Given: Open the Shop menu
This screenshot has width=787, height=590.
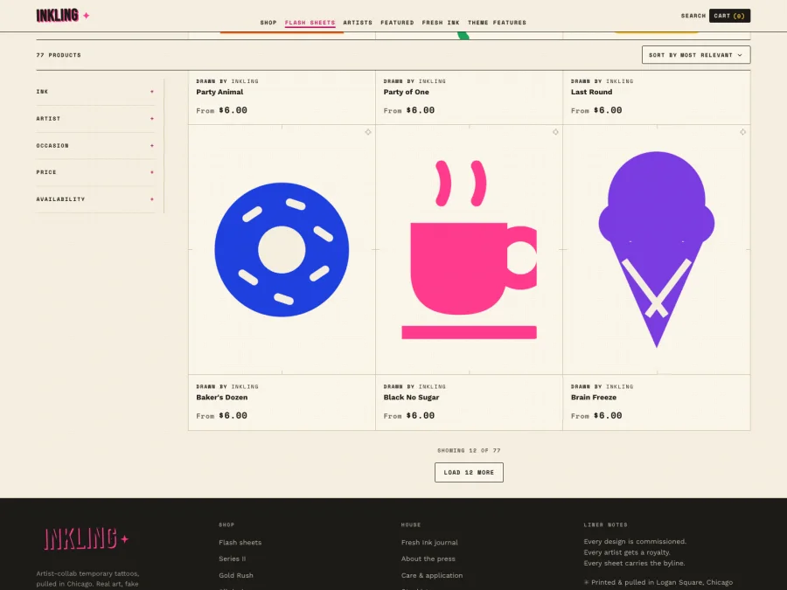Looking at the screenshot, I should point(268,23).
